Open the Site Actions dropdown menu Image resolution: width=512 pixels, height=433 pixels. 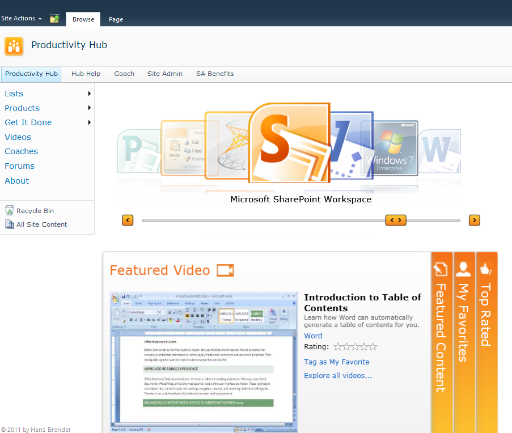pos(22,19)
